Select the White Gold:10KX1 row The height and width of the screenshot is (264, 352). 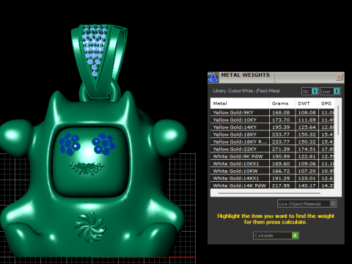click(x=272, y=164)
